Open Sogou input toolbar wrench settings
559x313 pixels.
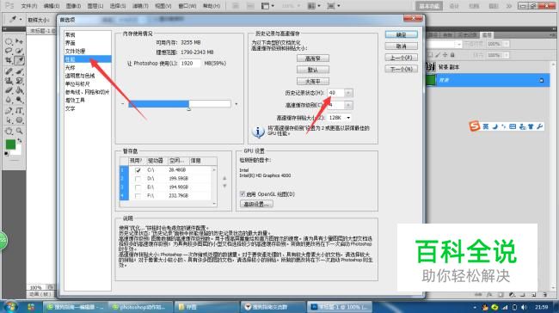pyautogui.click(x=539, y=126)
